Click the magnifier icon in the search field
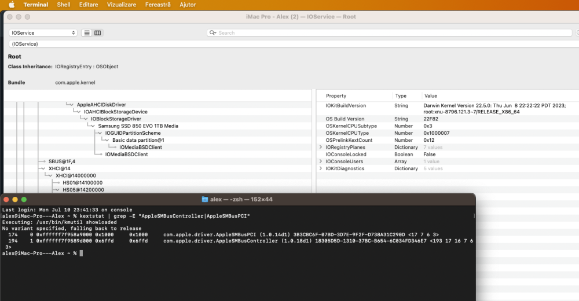This screenshot has width=579, height=301. [212, 33]
